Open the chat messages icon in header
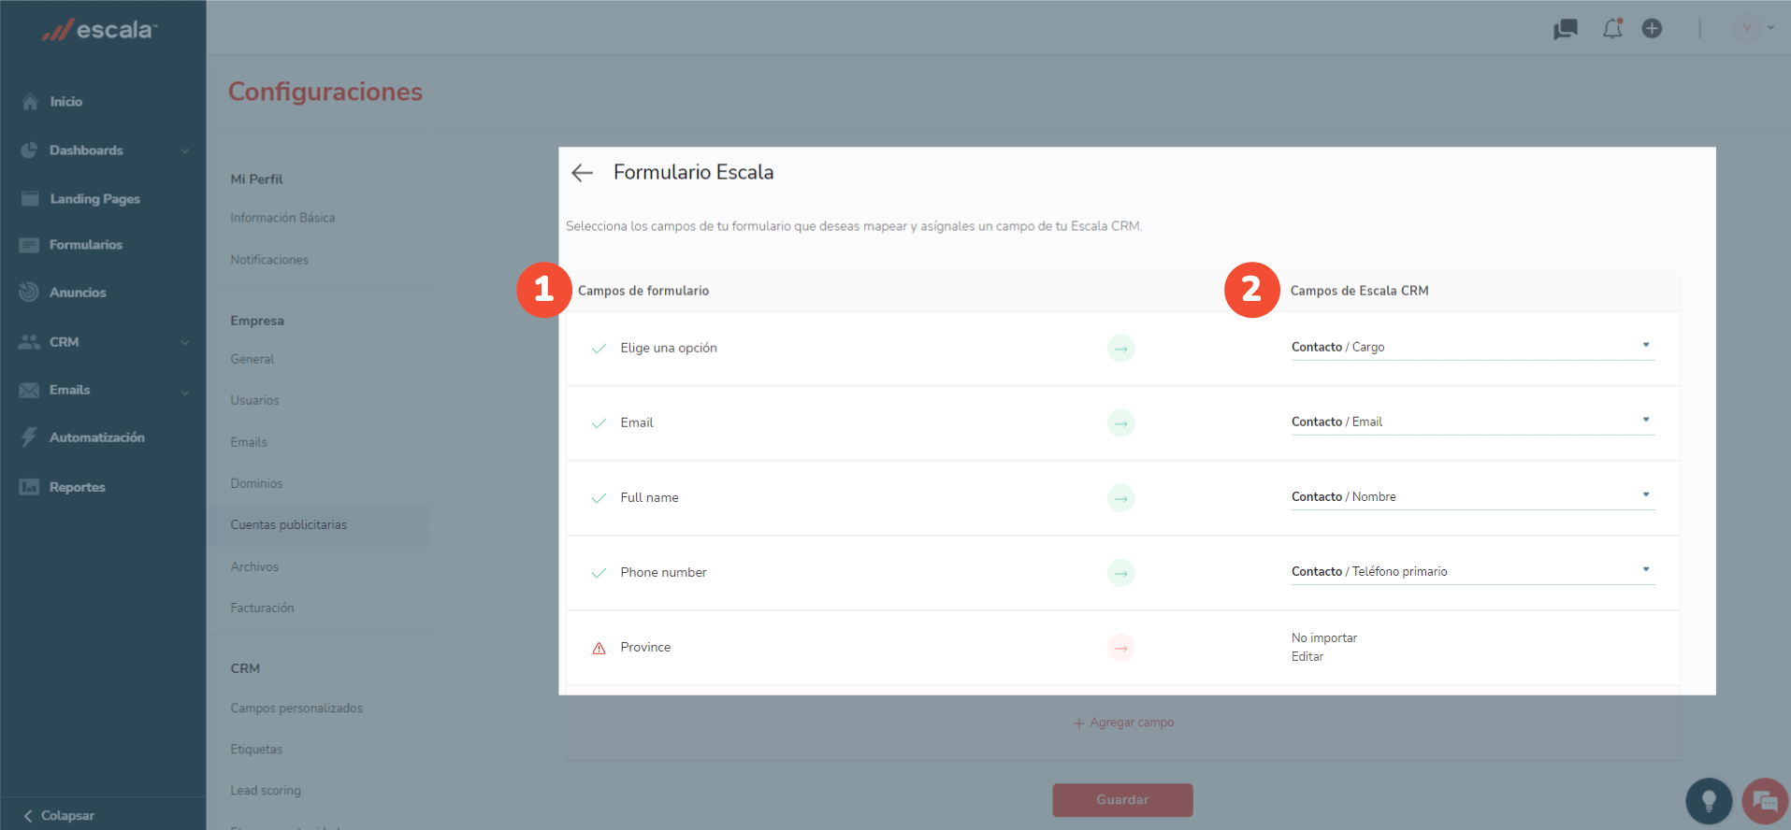The image size is (1791, 830). [x=1566, y=29]
